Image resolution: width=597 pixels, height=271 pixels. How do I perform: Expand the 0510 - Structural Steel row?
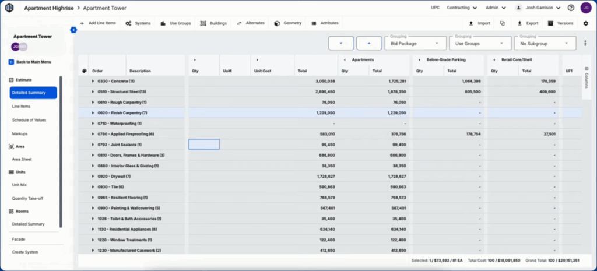coord(93,91)
